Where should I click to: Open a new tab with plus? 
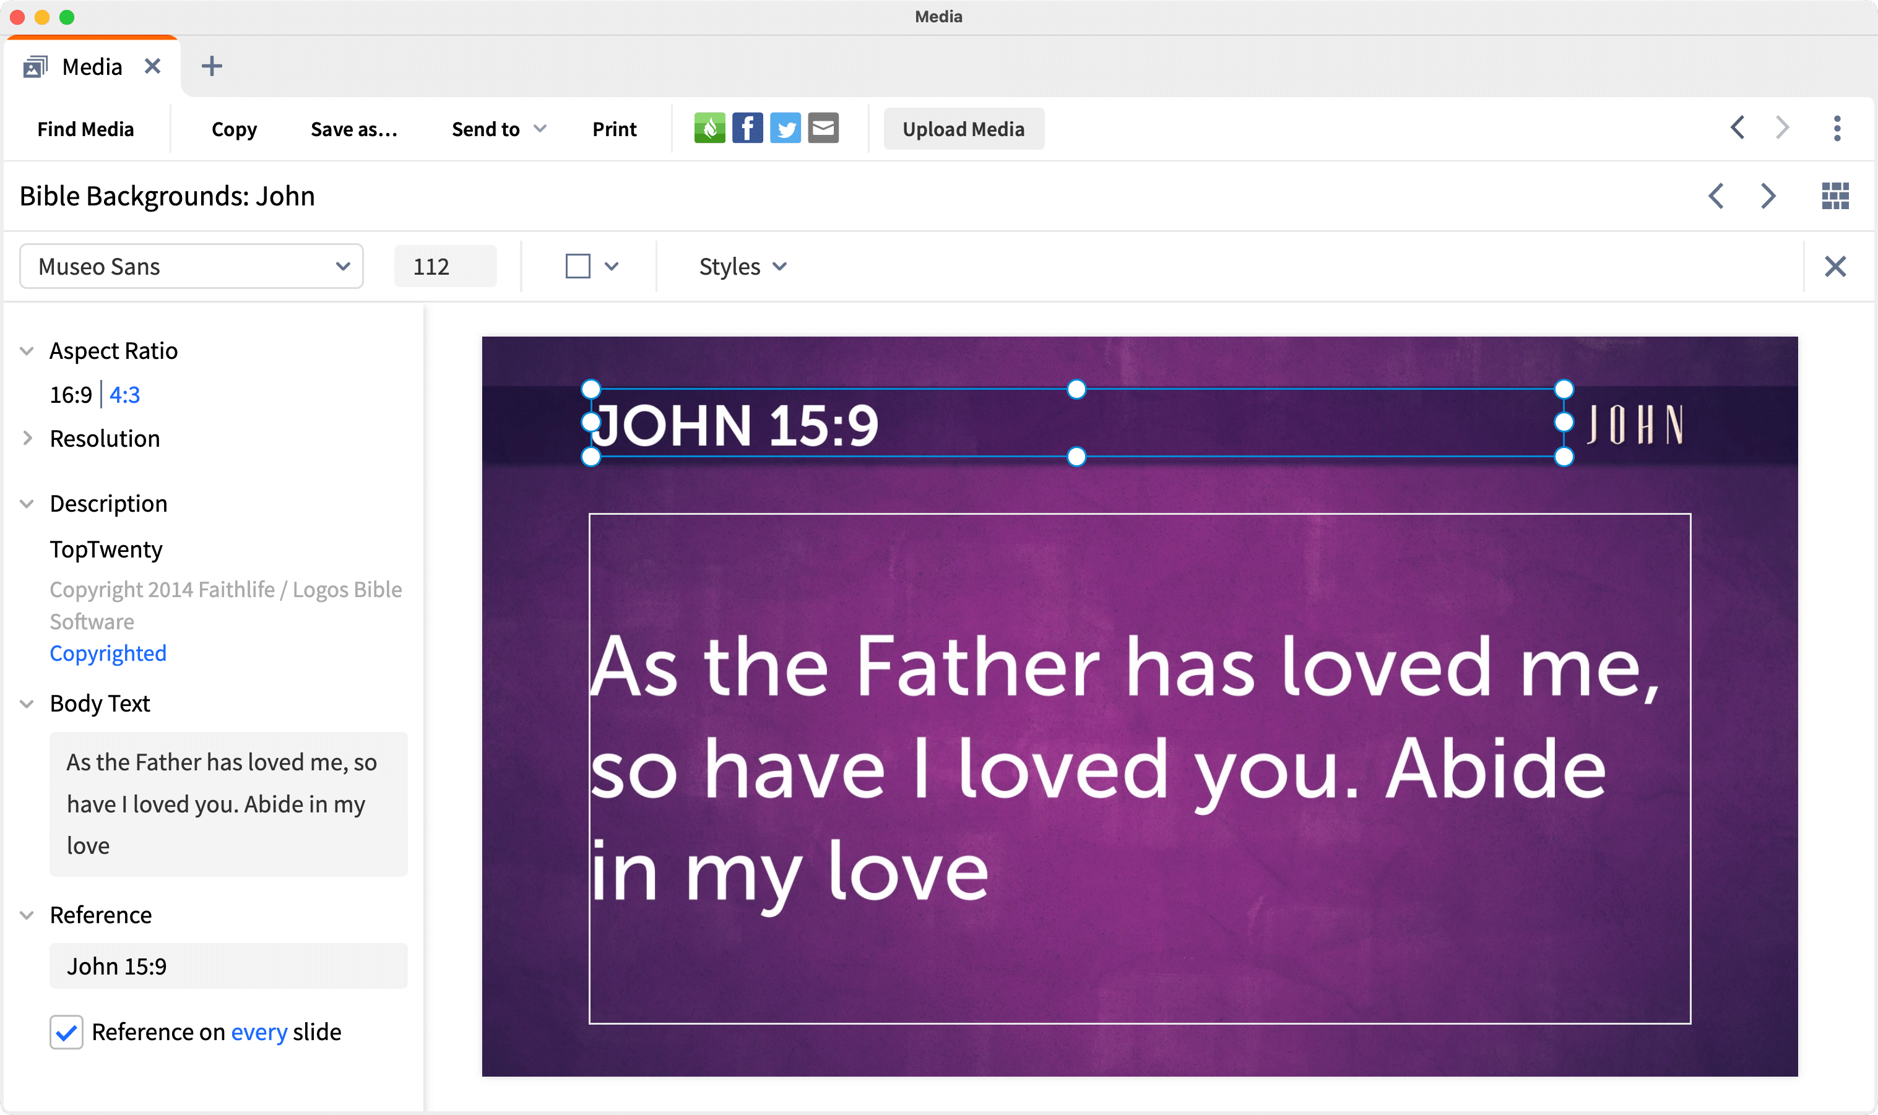212,66
